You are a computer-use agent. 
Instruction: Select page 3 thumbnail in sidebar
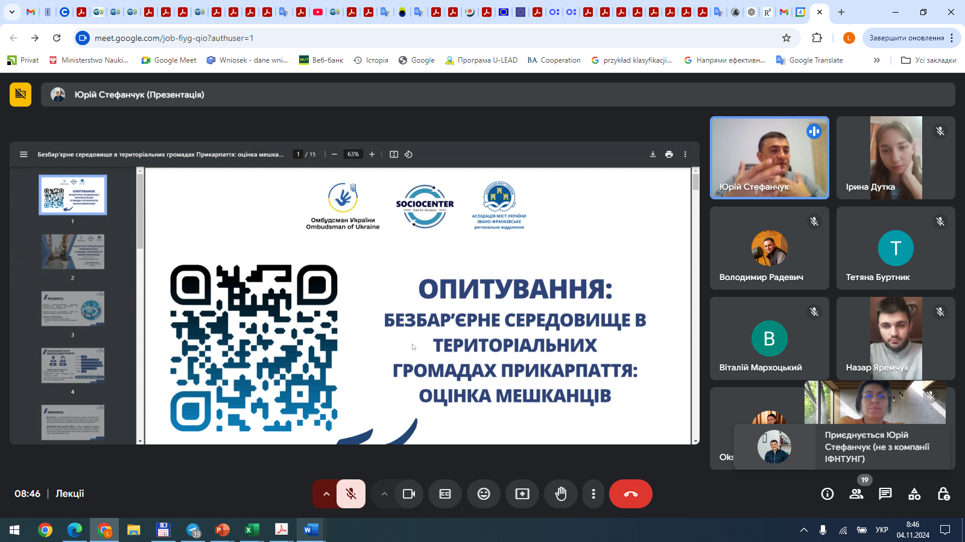(73, 309)
